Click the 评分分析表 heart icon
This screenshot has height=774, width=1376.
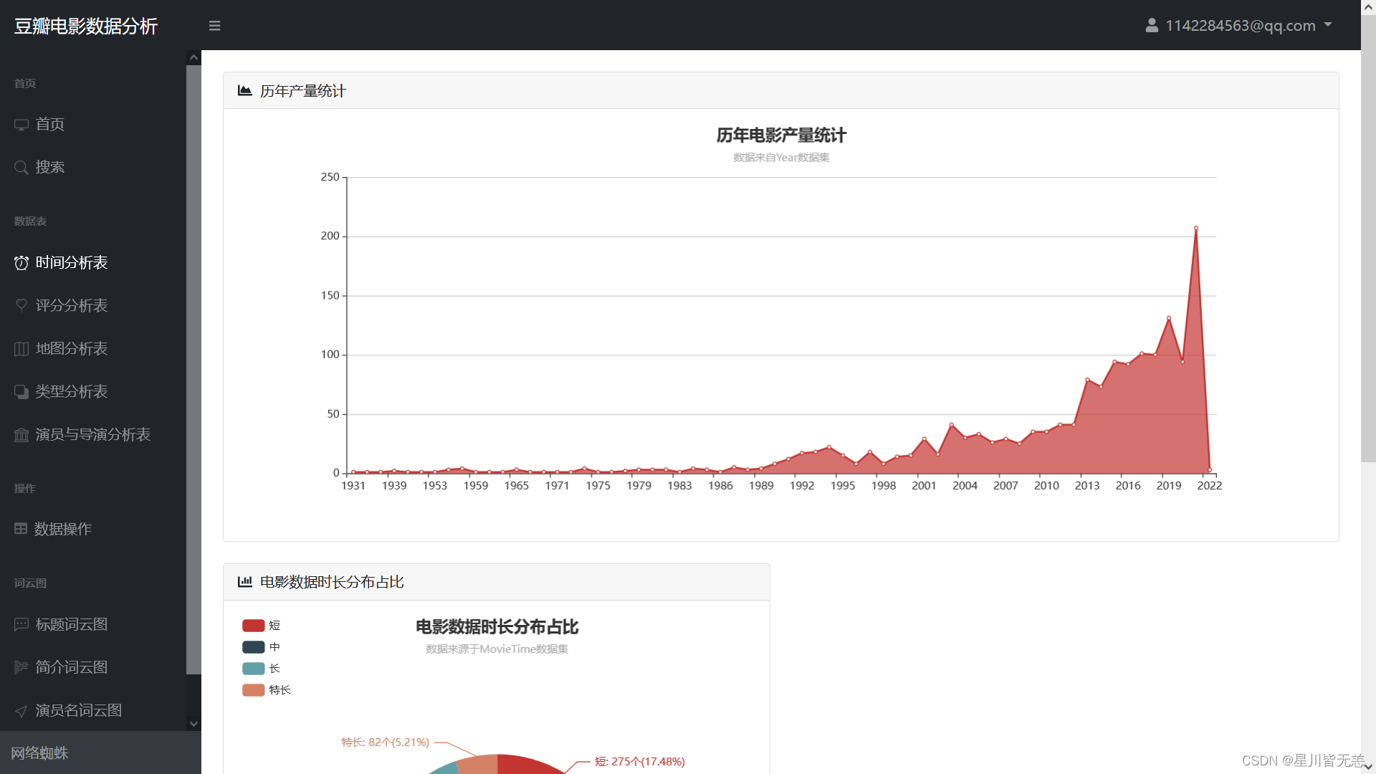tap(21, 305)
